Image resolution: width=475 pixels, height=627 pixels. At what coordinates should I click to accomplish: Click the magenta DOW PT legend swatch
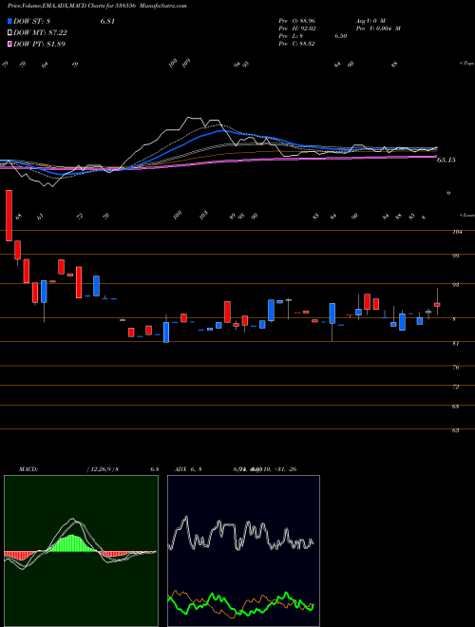9,44
